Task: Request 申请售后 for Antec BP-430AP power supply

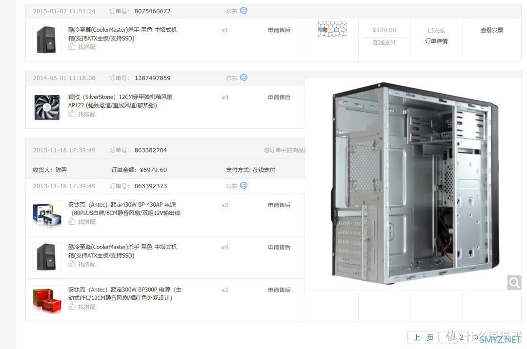Action: coord(279,205)
